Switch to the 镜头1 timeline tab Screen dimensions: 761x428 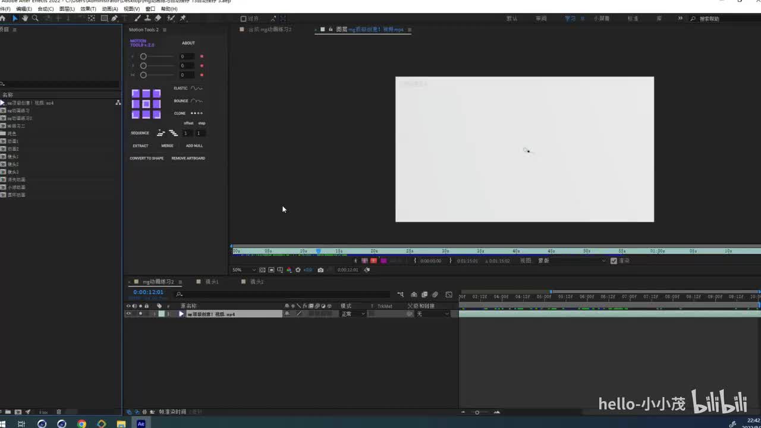click(x=212, y=282)
